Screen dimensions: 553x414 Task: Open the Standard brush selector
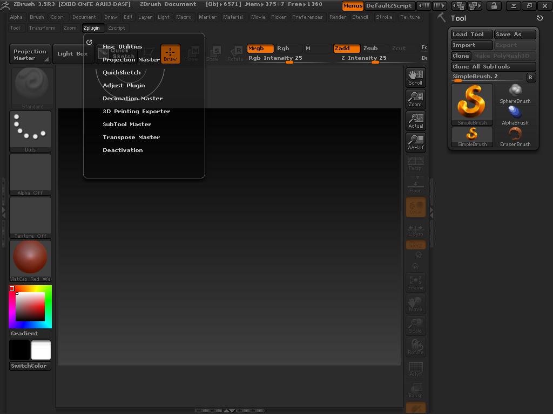[32, 88]
